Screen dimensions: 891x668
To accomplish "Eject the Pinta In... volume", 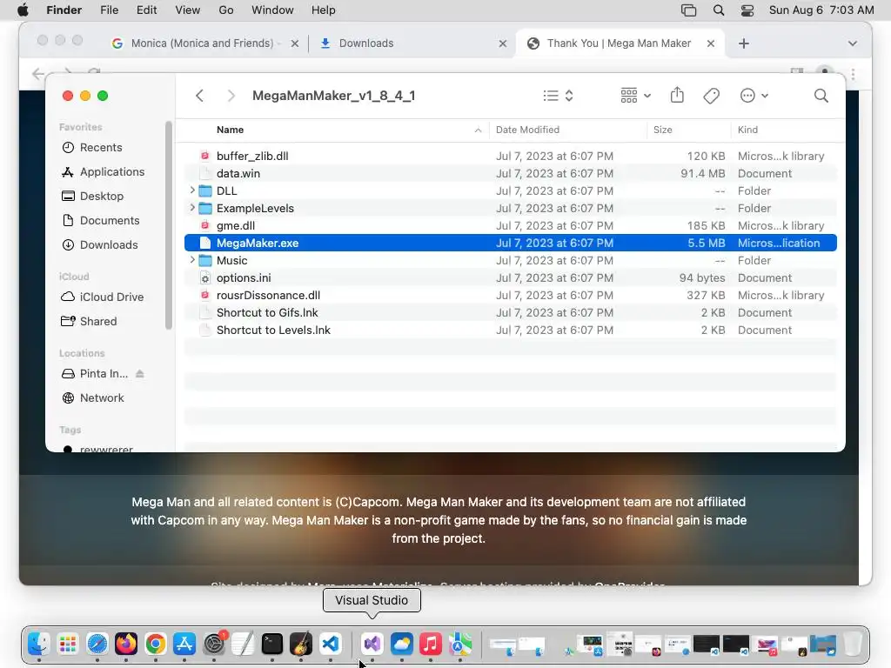I will (140, 374).
